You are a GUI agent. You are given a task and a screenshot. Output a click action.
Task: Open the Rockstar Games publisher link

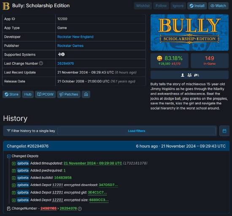point(70,46)
